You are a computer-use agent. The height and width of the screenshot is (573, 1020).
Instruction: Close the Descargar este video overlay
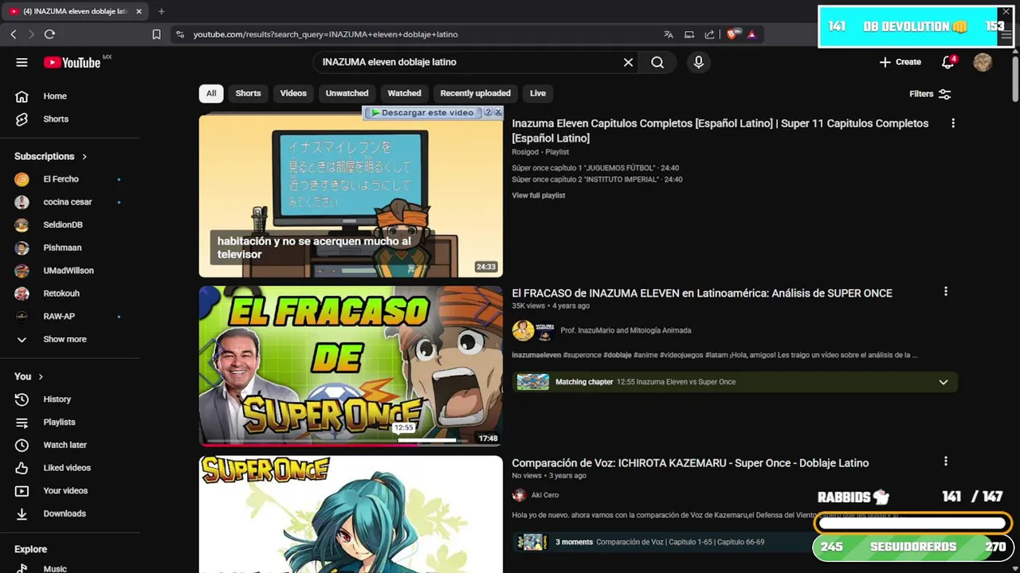(498, 113)
